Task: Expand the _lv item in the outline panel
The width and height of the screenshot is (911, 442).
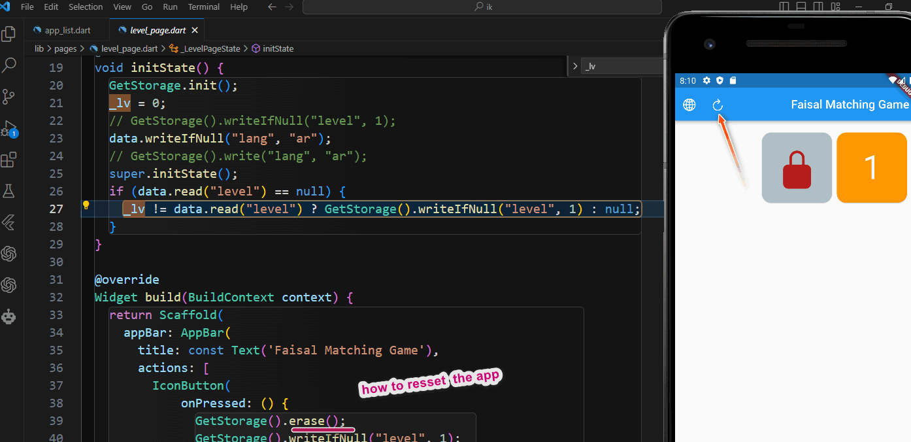Action: (x=574, y=65)
